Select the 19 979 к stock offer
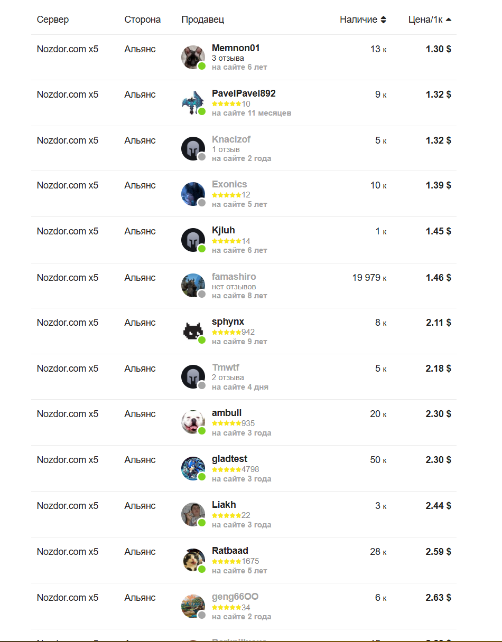This screenshot has height=642, width=502. (x=369, y=278)
